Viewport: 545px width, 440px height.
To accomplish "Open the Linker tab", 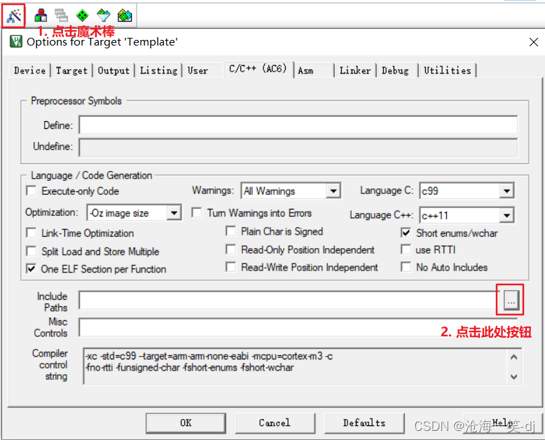I will point(355,71).
